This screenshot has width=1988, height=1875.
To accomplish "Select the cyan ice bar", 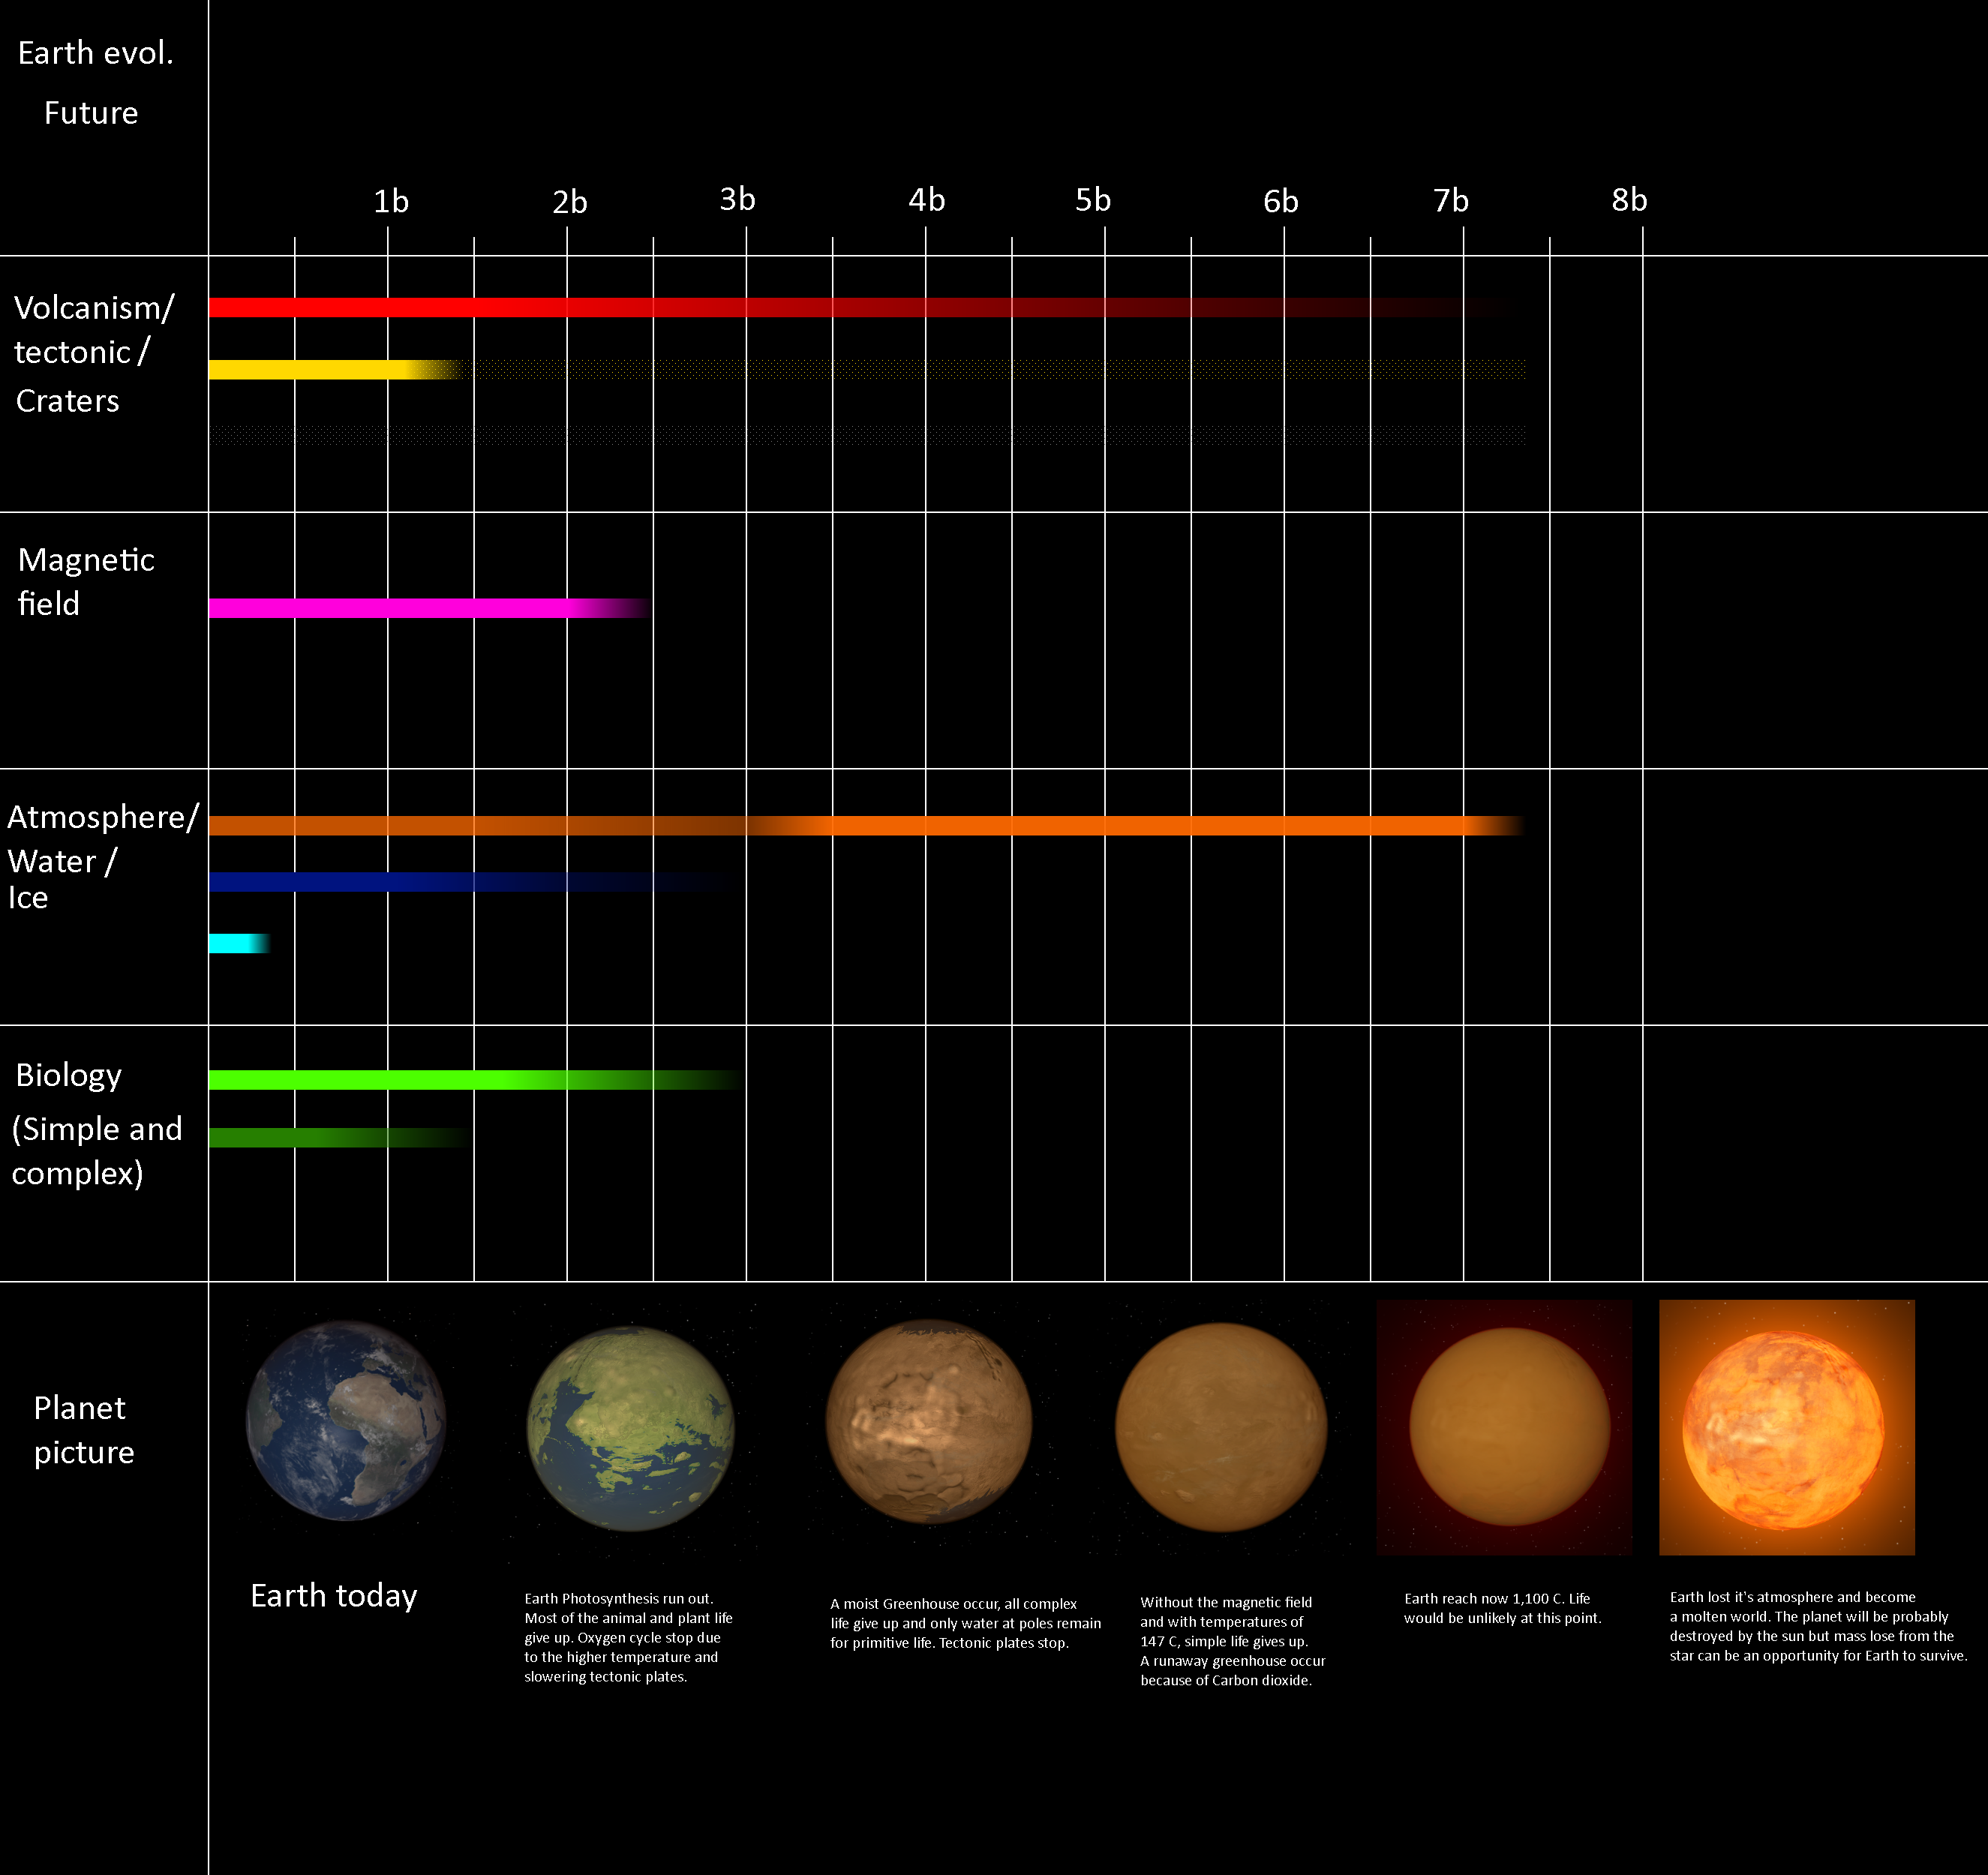I will pos(240,943).
